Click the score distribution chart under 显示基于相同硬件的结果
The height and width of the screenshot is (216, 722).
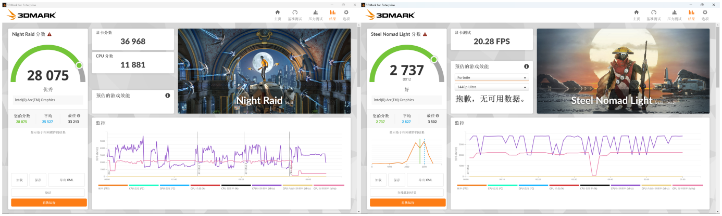(x=407, y=152)
